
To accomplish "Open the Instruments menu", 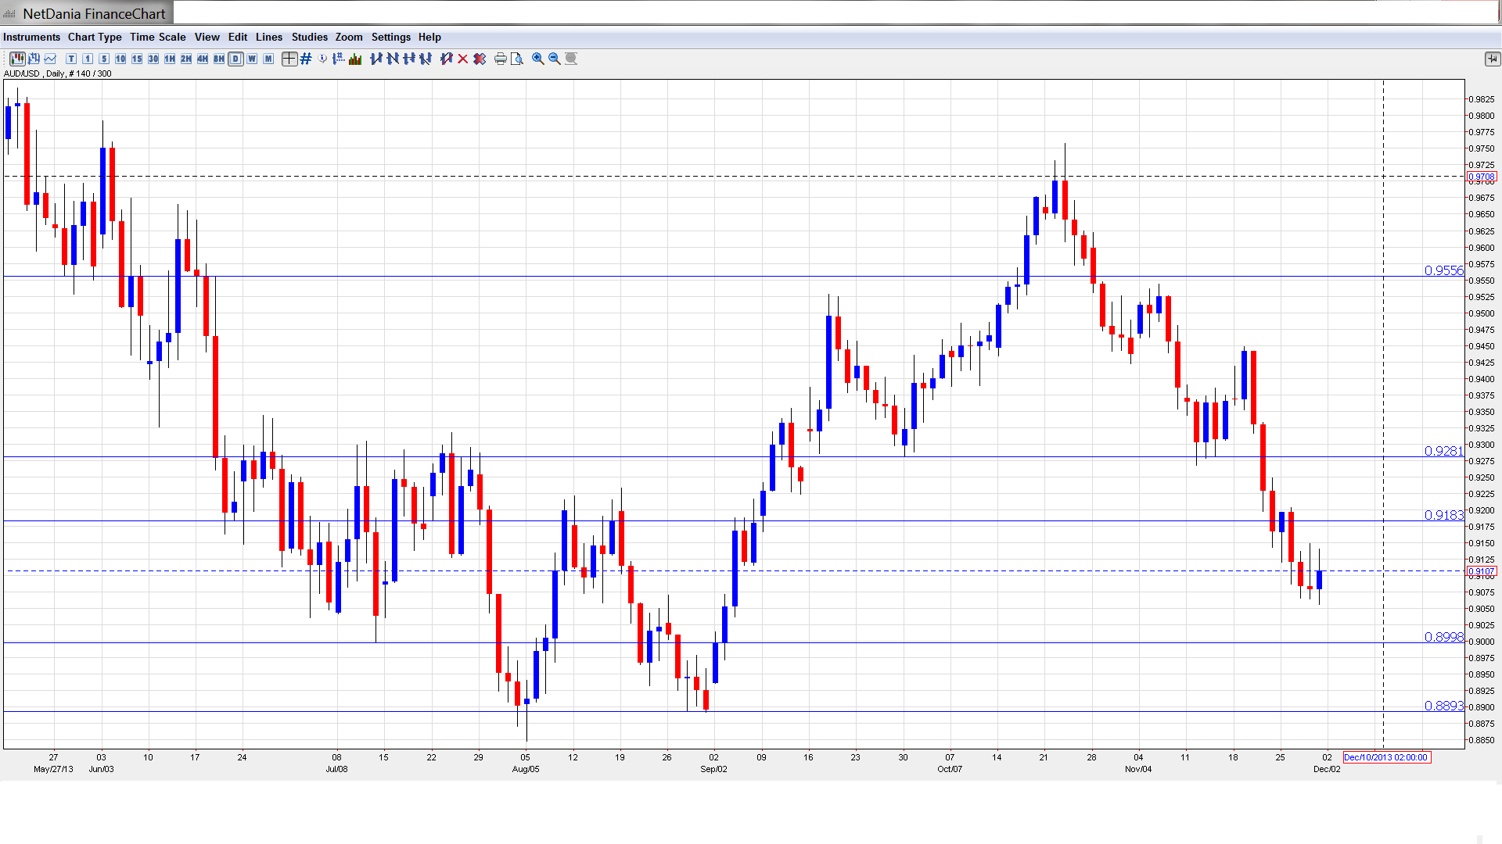I will point(31,37).
